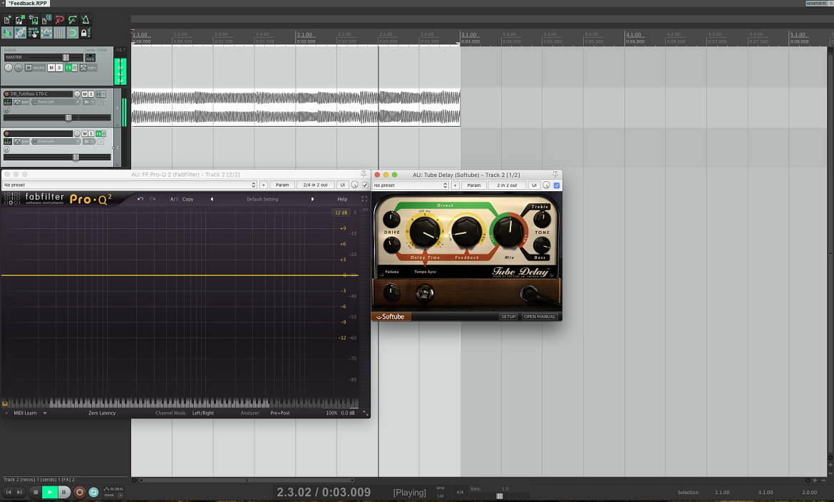Open the Pro-Q 2 Default Setting preset menu
This screenshot has width=834, height=502.
(262, 199)
